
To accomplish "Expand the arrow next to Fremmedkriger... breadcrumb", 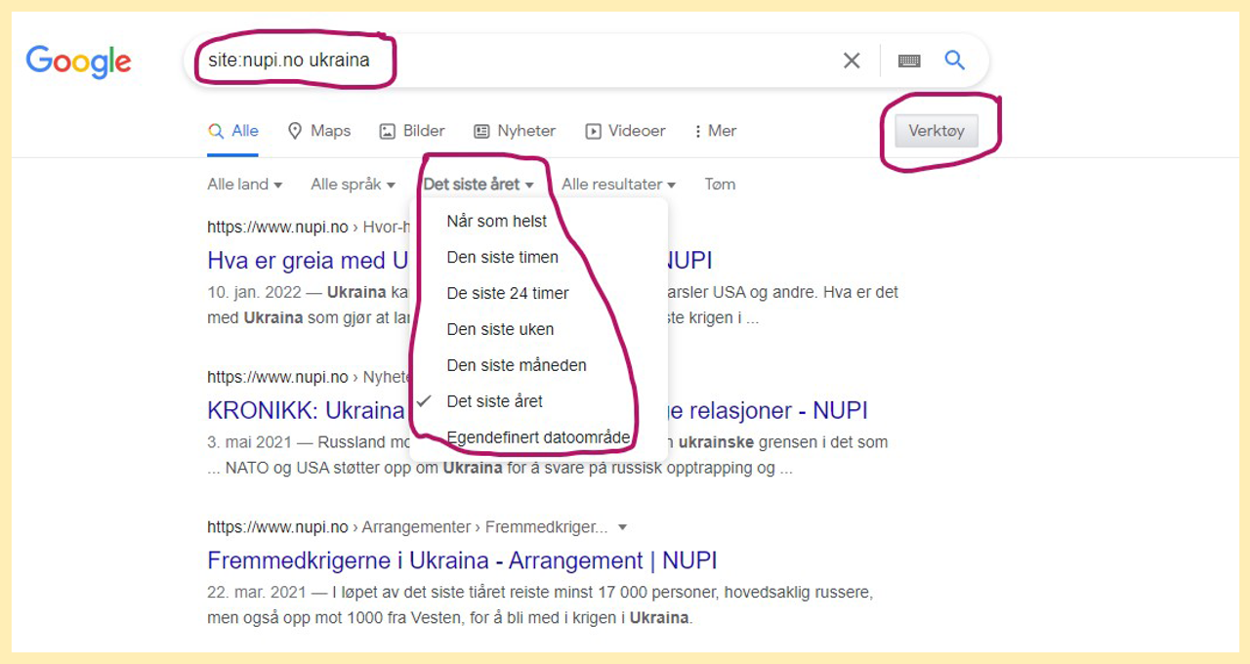I will (x=622, y=527).
